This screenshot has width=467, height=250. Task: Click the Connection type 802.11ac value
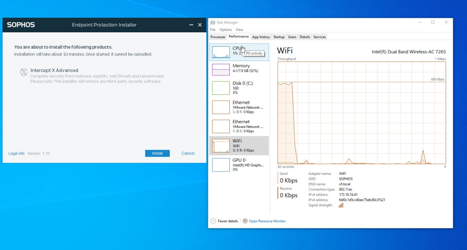[x=345, y=189]
